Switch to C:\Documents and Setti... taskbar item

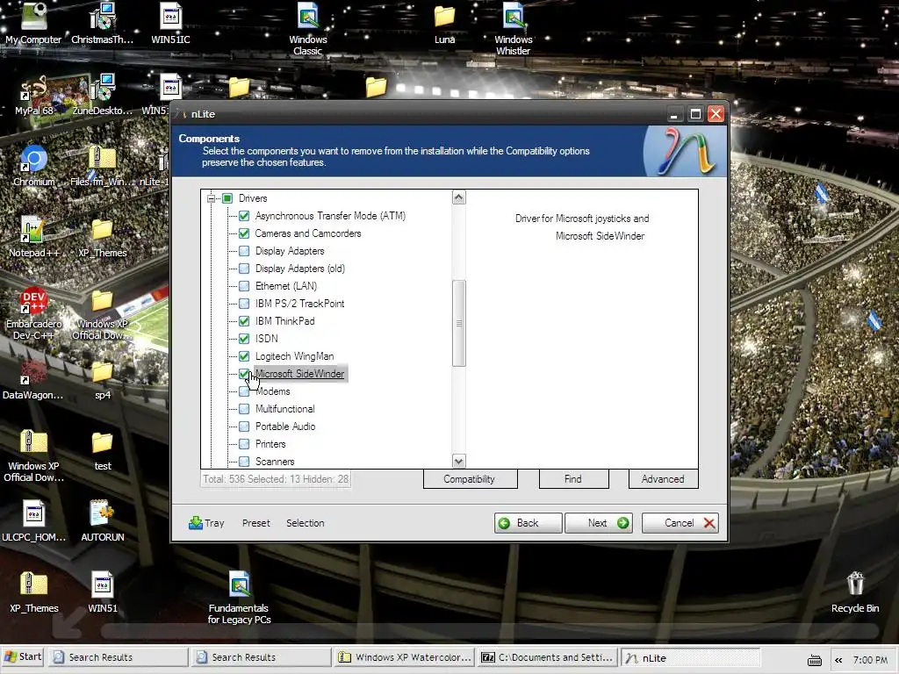[548, 657]
